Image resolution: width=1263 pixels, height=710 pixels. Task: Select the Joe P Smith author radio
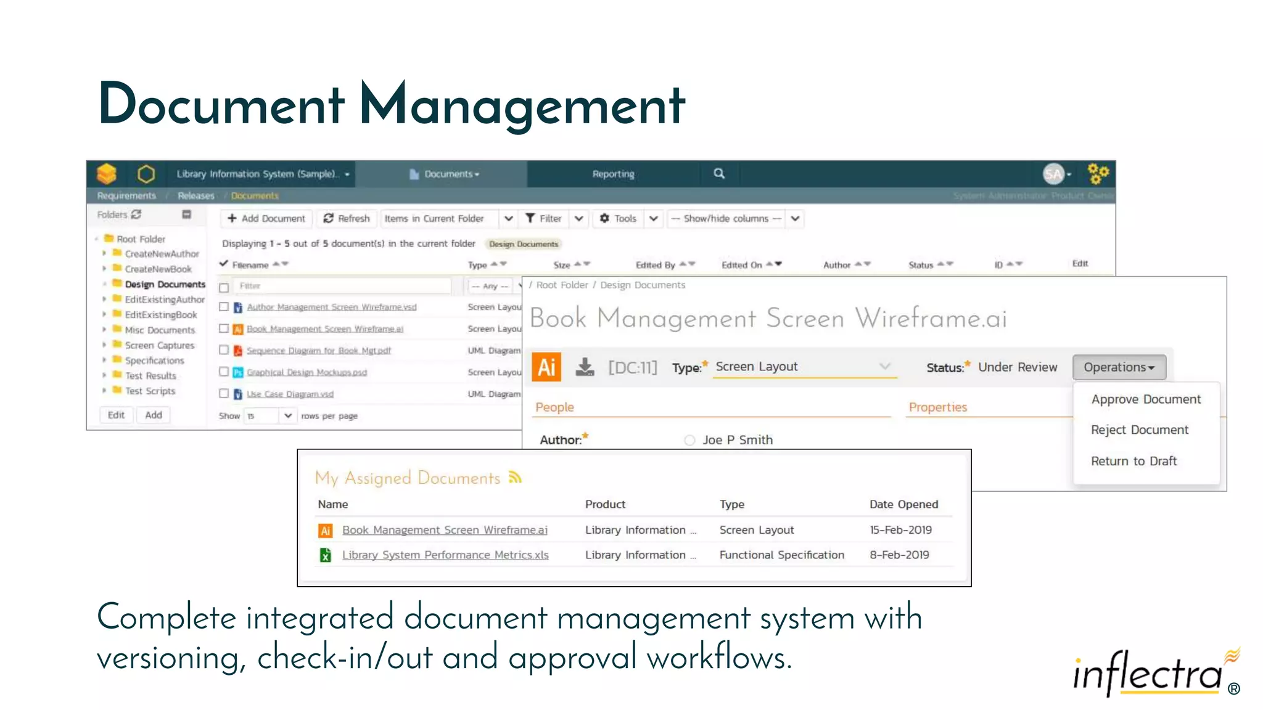coord(689,440)
